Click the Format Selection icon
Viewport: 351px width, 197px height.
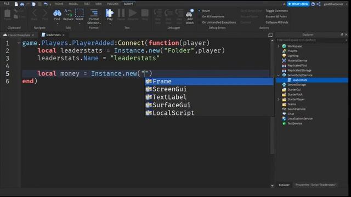point(94,13)
